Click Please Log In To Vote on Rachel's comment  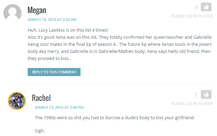(x=192, y=104)
